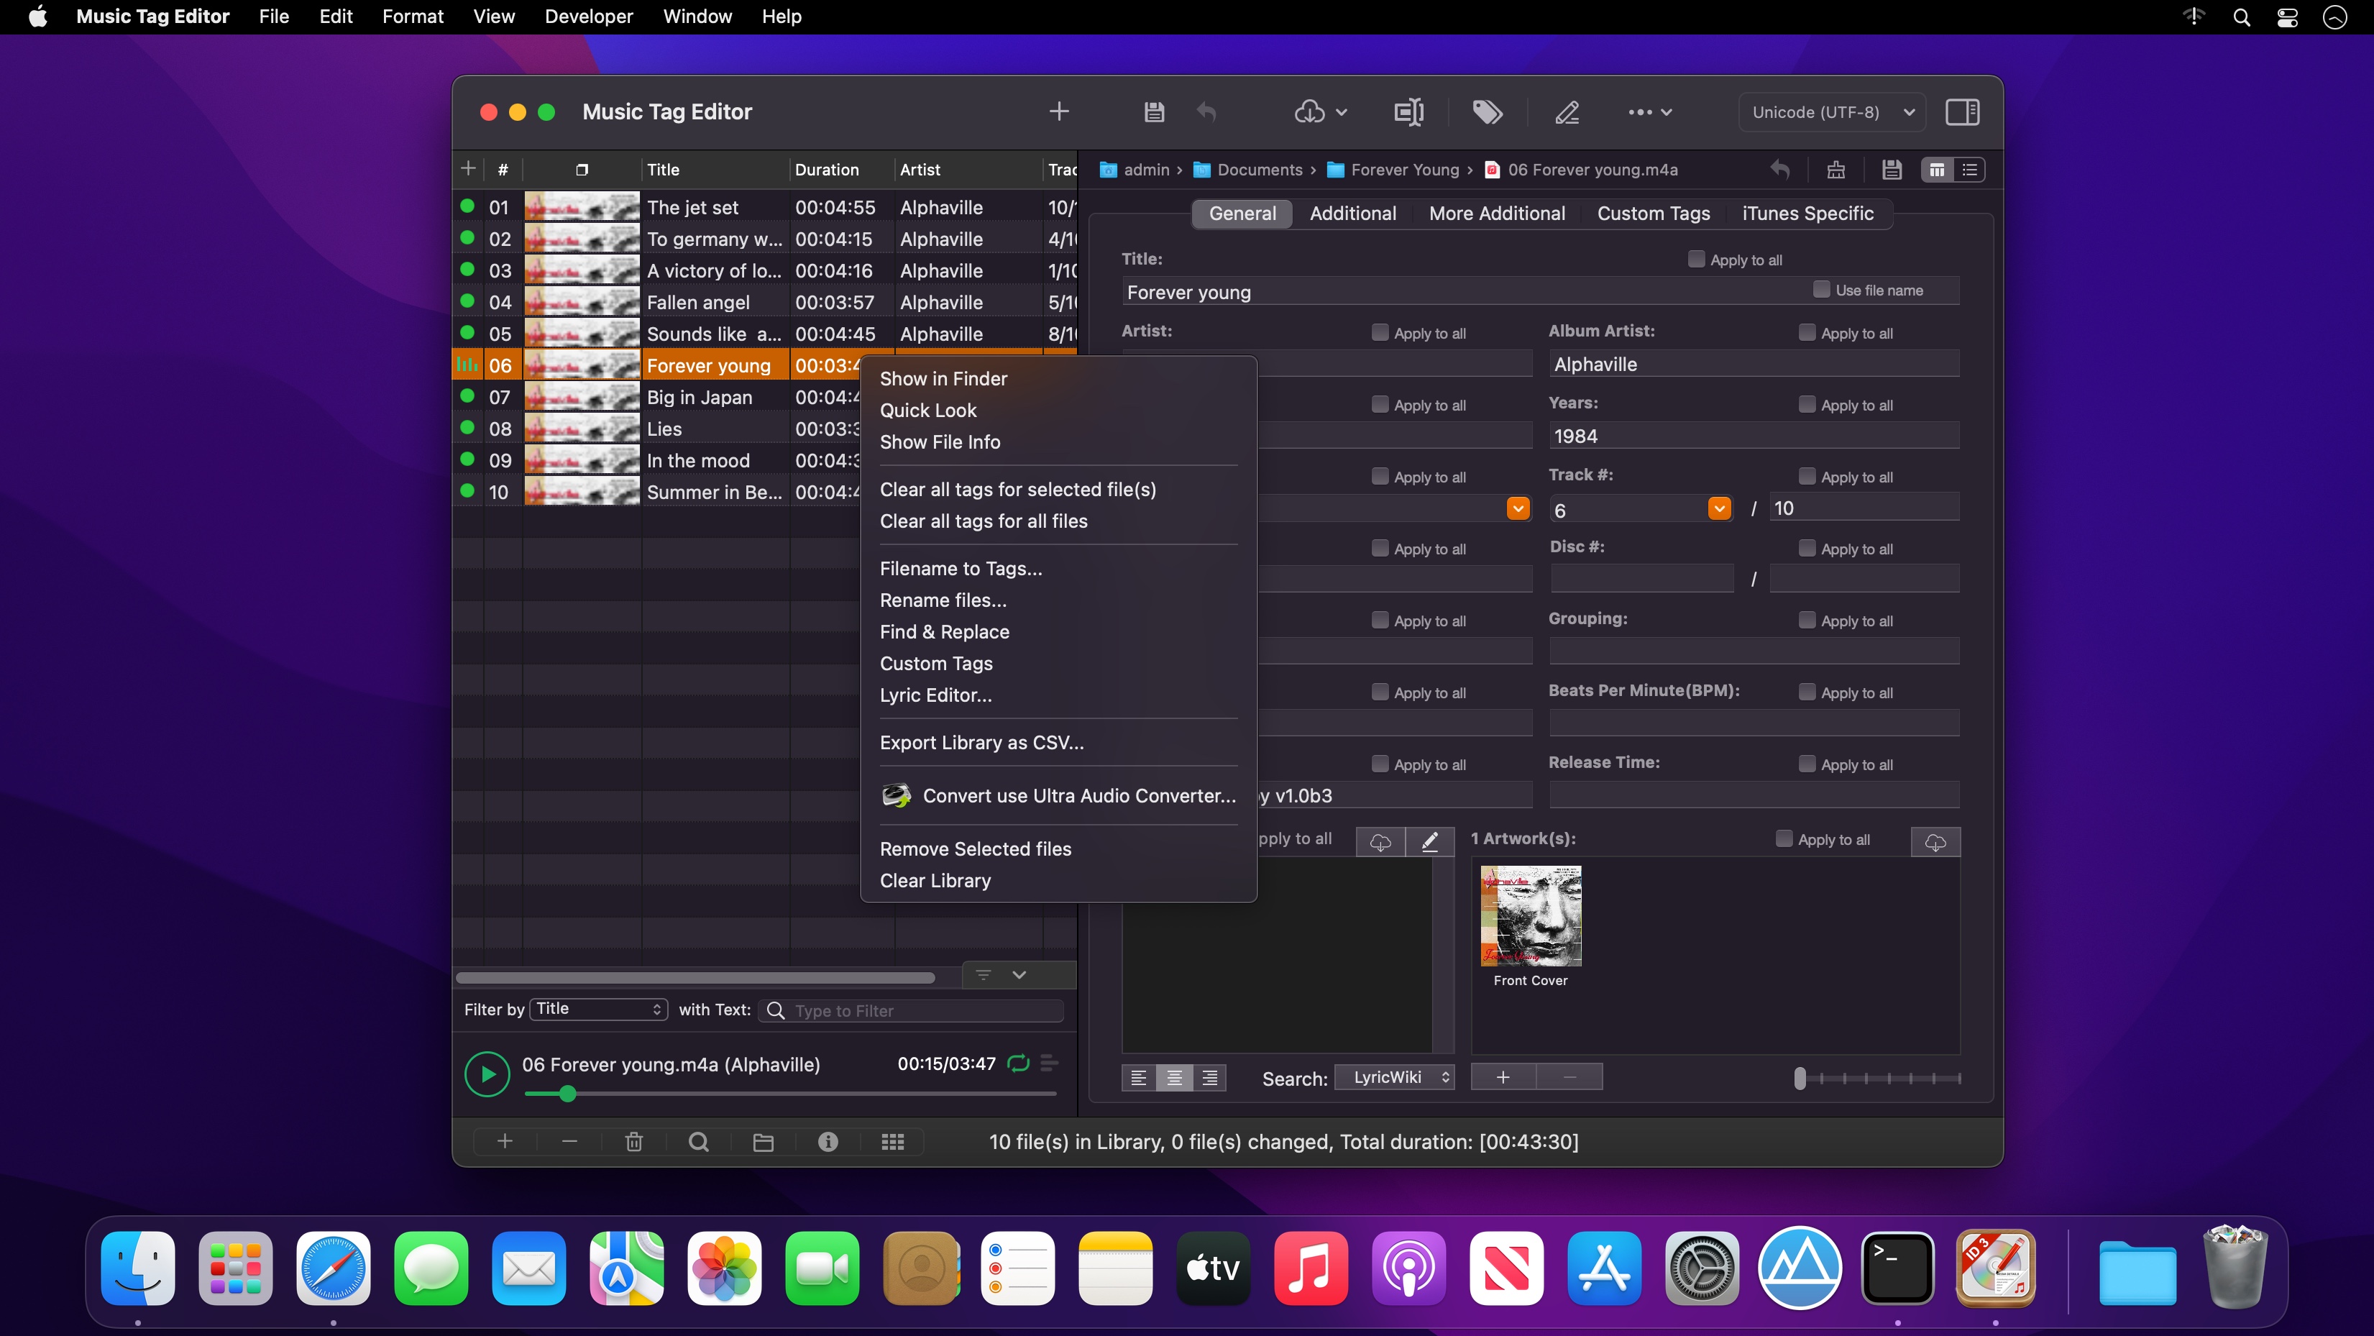Enable Apply to all for Disc #
2374x1336 pixels.
tap(1806, 548)
